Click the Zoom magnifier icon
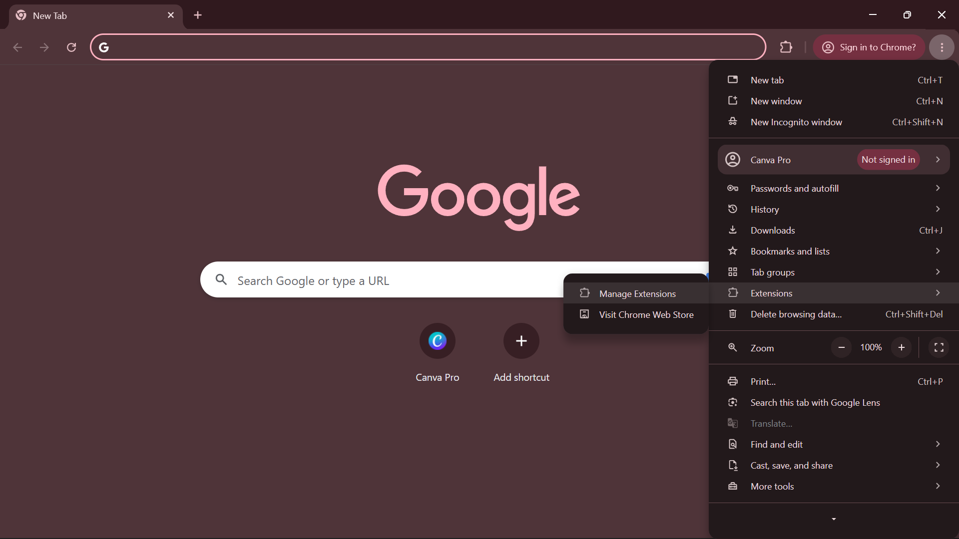This screenshot has width=959, height=539. coord(733,347)
